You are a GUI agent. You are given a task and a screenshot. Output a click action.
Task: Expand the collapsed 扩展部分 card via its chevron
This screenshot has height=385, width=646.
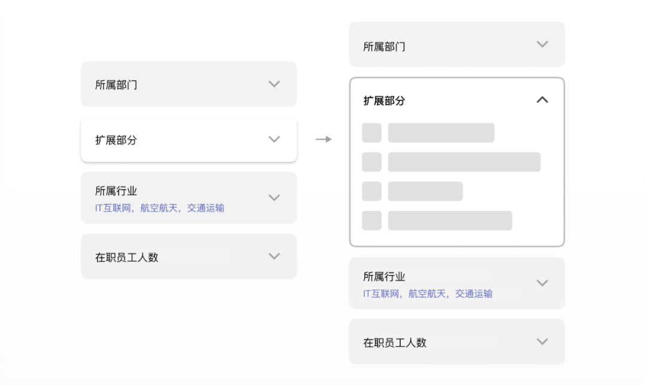coord(274,139)
